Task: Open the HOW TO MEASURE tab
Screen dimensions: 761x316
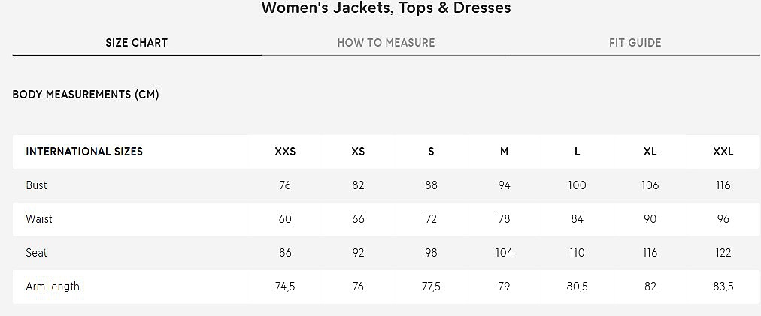Action: point(386,43)
